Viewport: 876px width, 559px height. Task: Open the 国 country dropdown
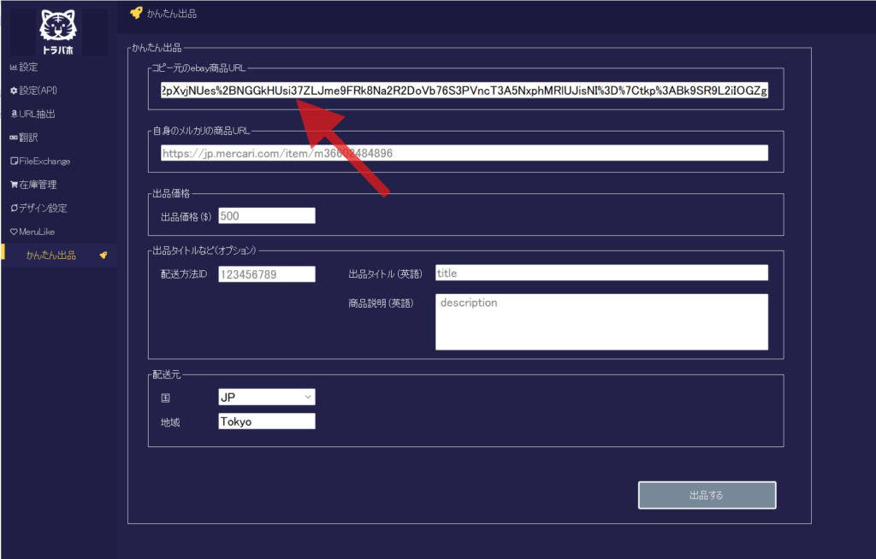[267, 397]
